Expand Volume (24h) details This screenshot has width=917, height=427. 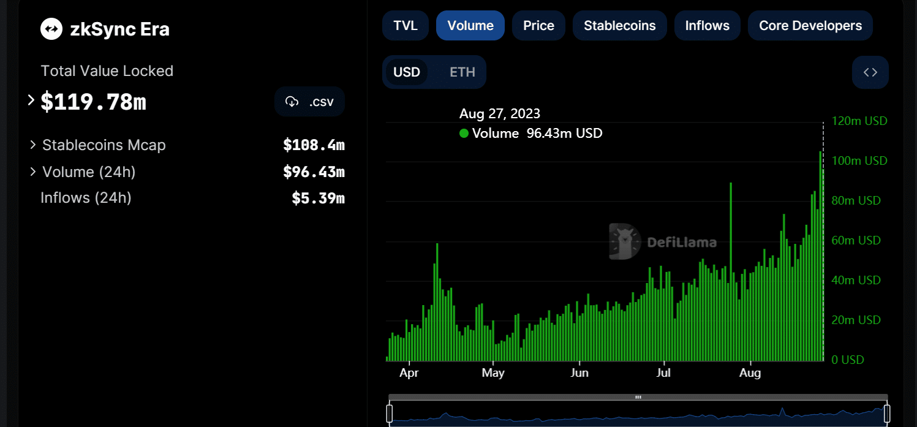tap(33, 172)
